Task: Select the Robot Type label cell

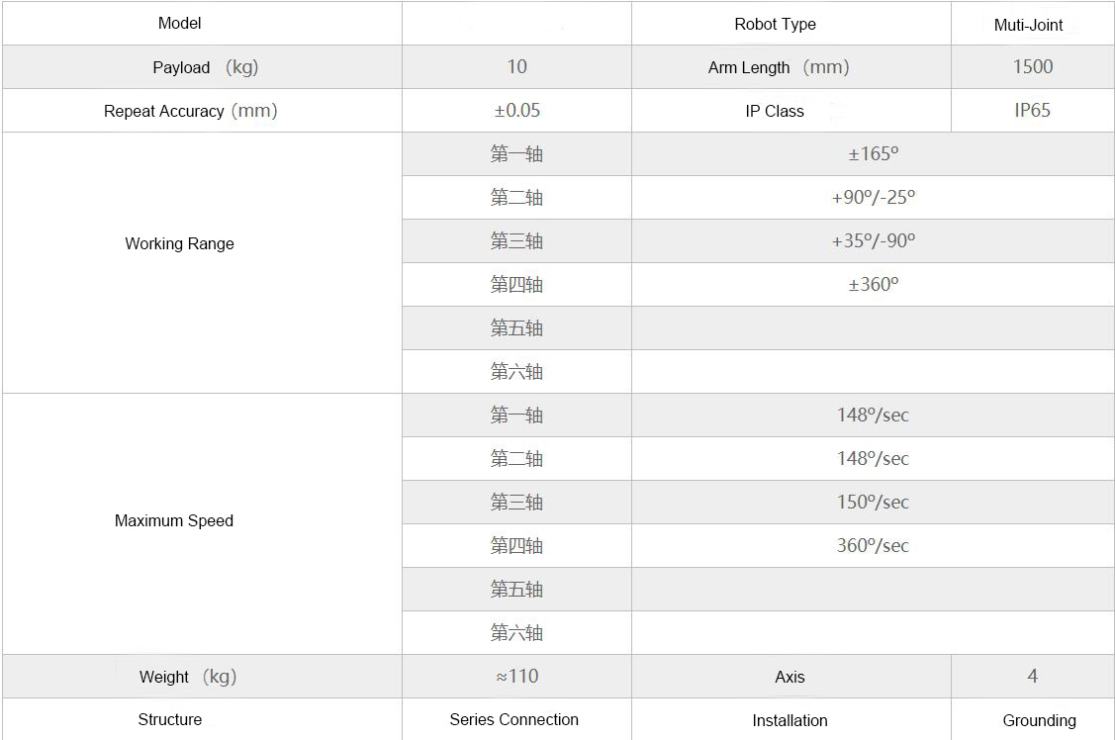Action: tap(775, 24)
